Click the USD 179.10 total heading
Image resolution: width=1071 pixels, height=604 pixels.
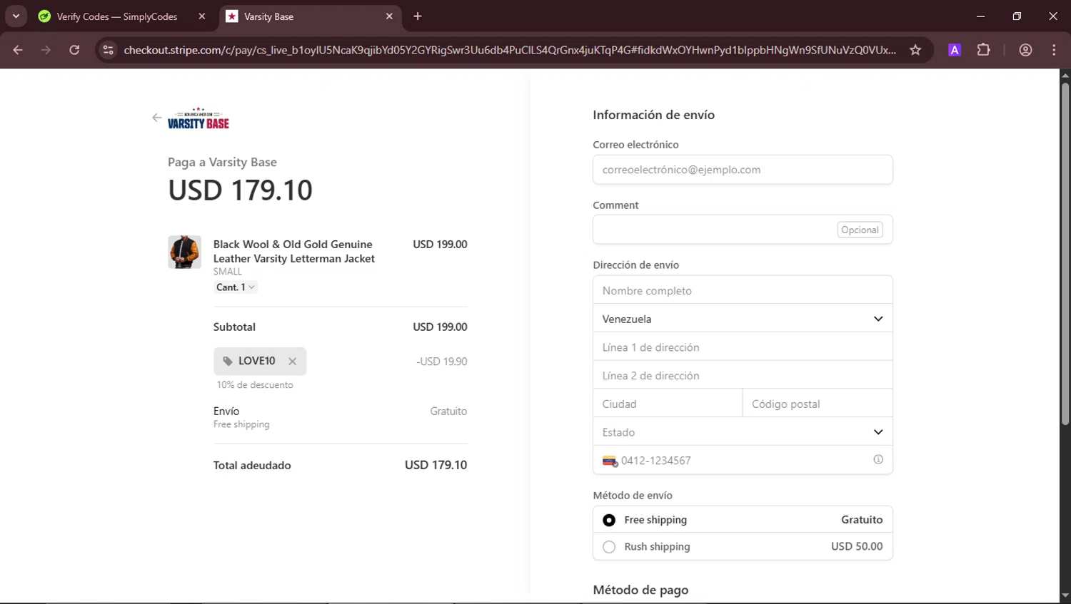240,190
